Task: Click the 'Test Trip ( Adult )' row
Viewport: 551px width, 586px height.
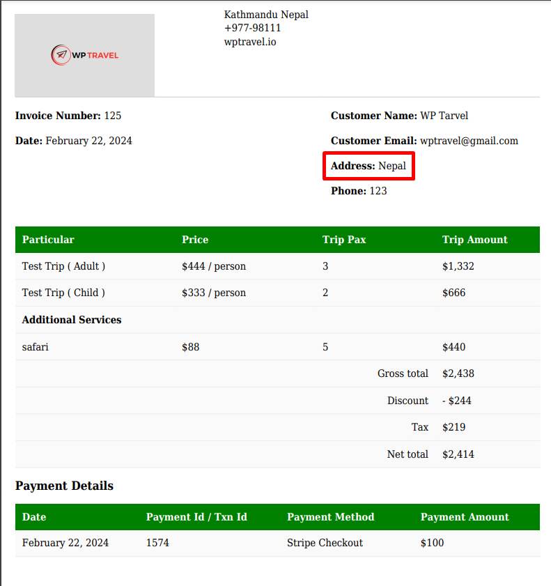Action: coord(277,266)
